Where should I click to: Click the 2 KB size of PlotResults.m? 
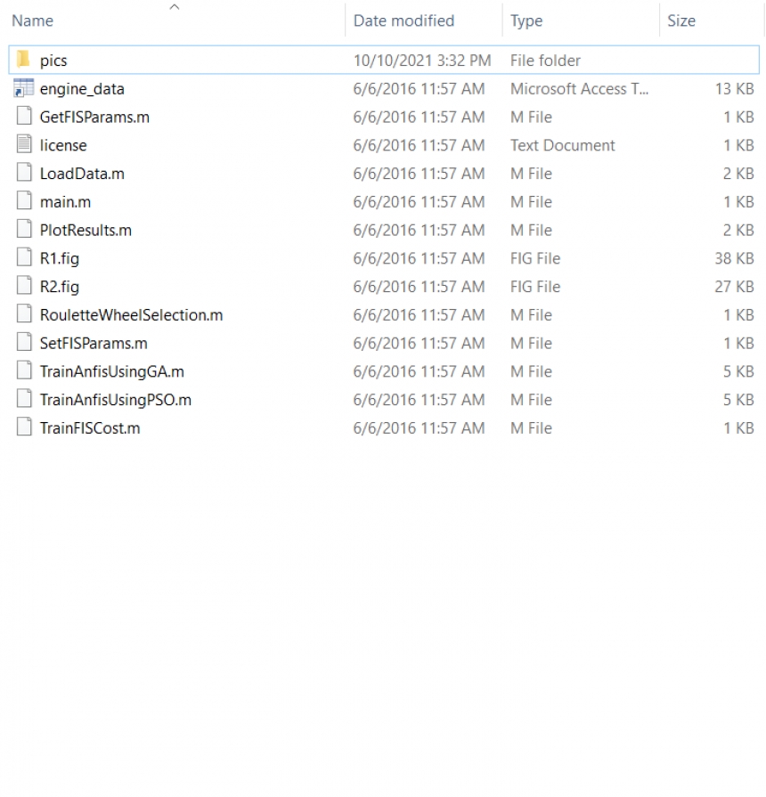pyautogui.click(x=738, y=231)
